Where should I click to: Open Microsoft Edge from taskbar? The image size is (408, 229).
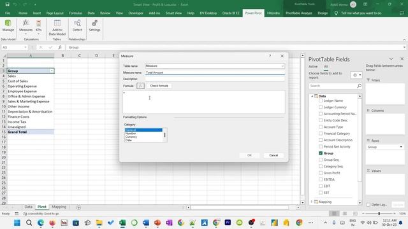tap(41, 223)
